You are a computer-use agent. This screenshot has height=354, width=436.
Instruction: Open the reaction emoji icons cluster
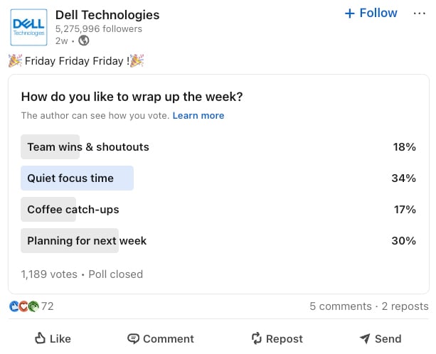[x=24, y=306]
